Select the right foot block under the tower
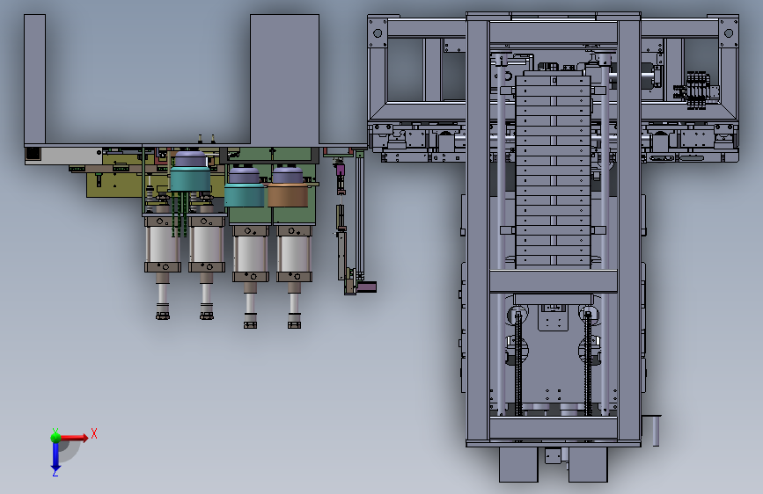This screenshot has width=763, height=494. coord(588,464)
